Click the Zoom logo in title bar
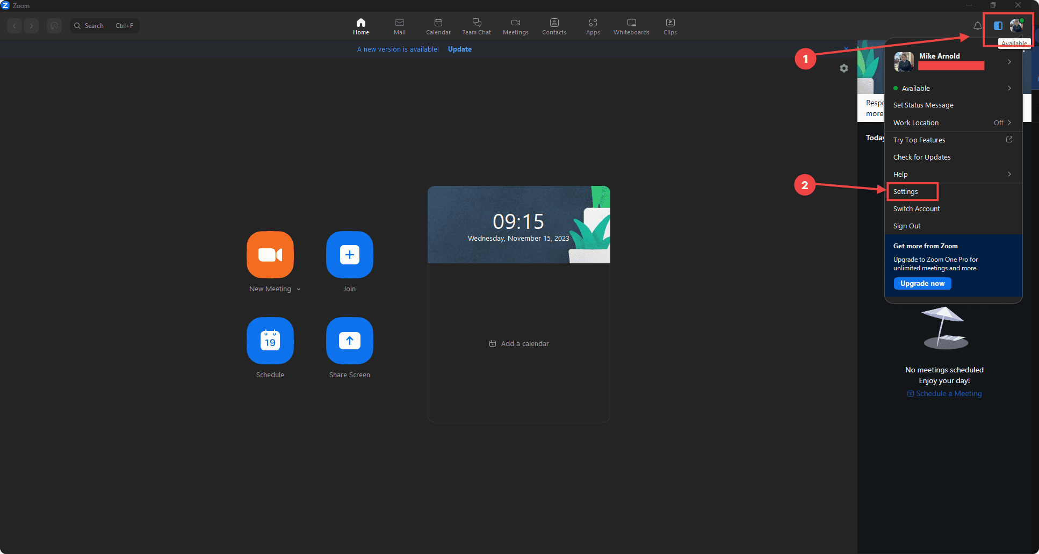The width and height of the screenshot is (1039, 554). coord(5,5)
